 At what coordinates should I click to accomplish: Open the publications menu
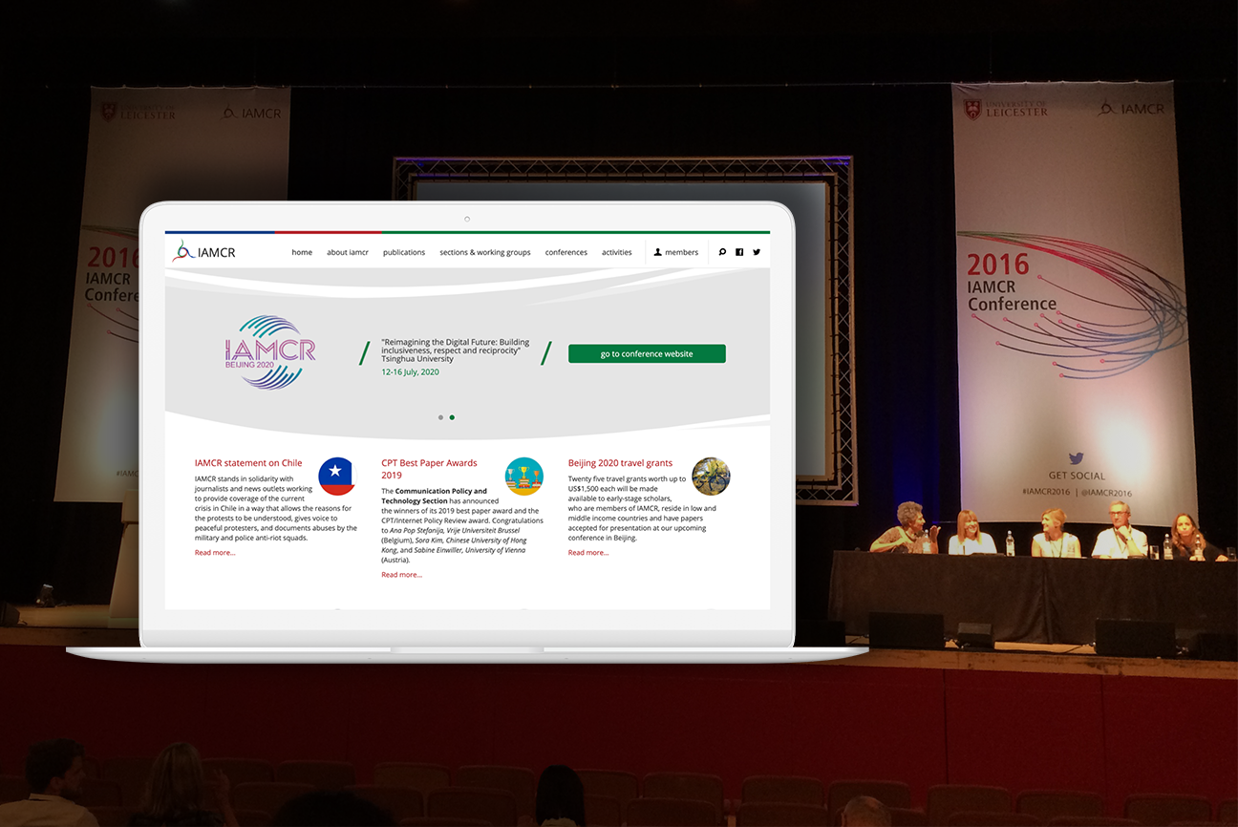click(x=404, y=252)
